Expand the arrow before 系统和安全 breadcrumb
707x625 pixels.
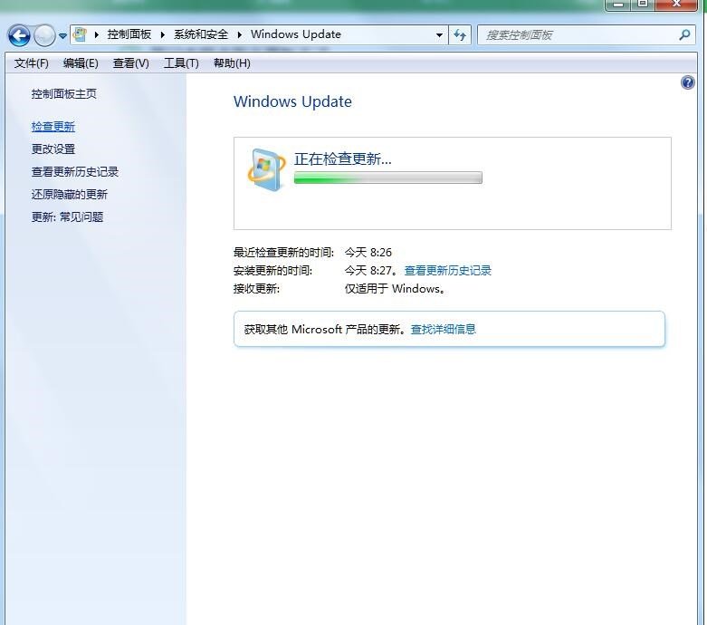pyautogui.click(x=163, y=34)
